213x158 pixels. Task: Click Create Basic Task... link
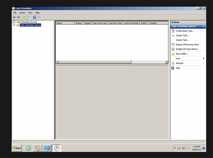point(185,31)
